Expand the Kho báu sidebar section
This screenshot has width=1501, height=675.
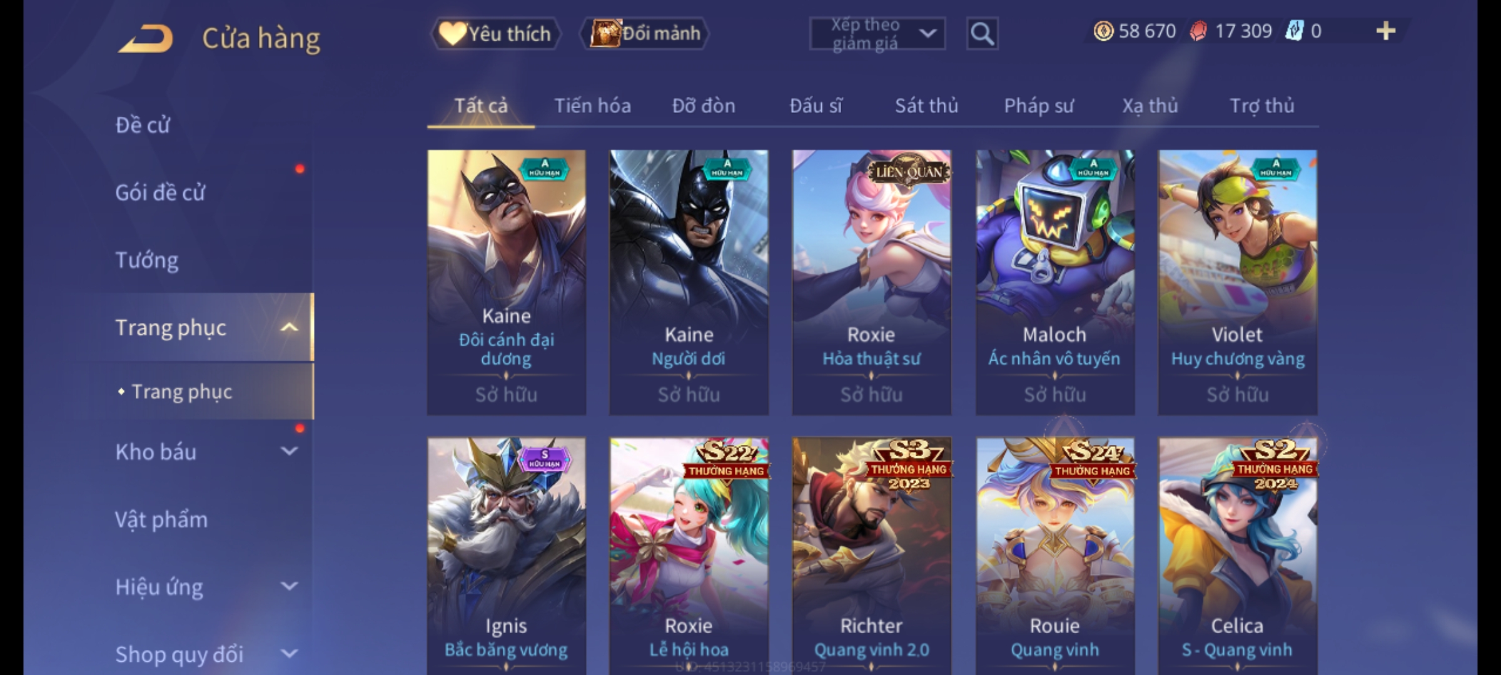[289, 451]
